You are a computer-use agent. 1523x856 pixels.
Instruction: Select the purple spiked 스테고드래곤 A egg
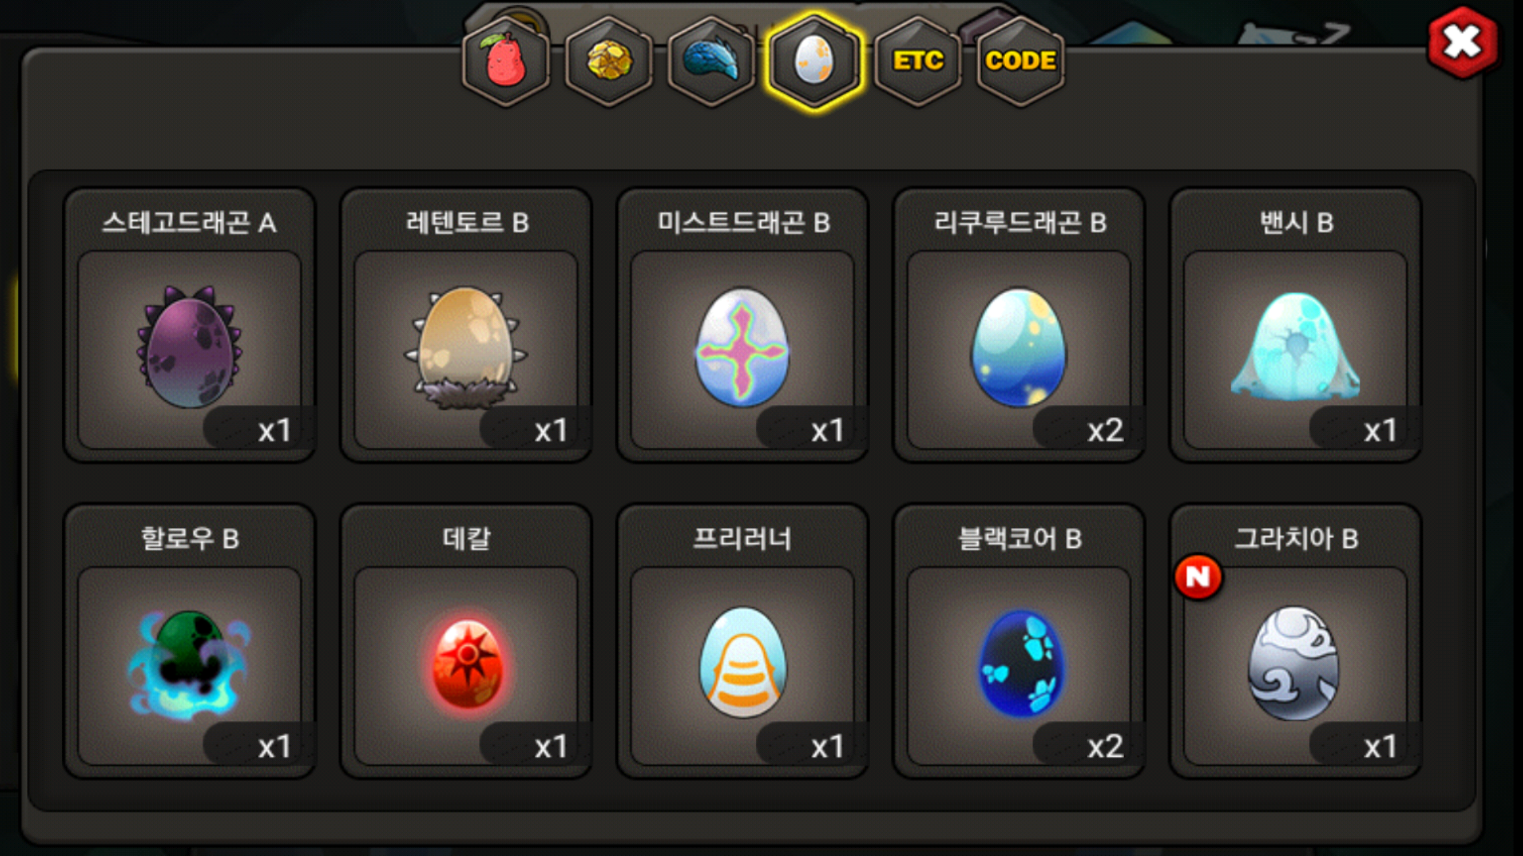tap(190, 347)
